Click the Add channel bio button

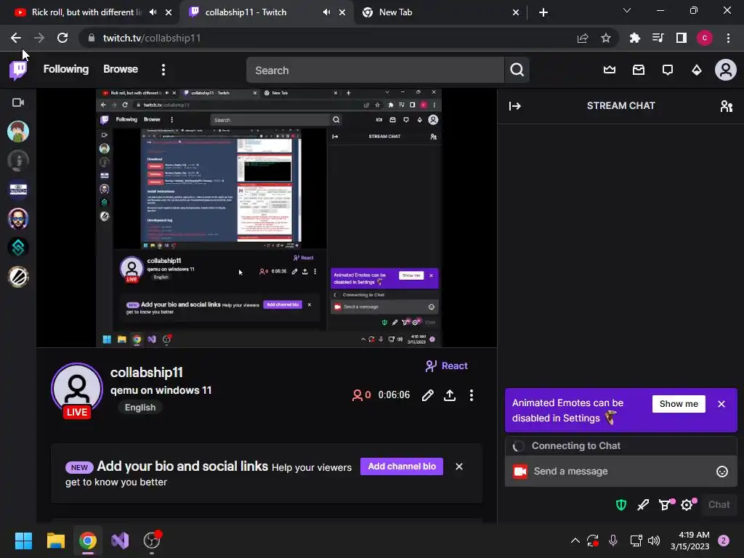point(402,466)
